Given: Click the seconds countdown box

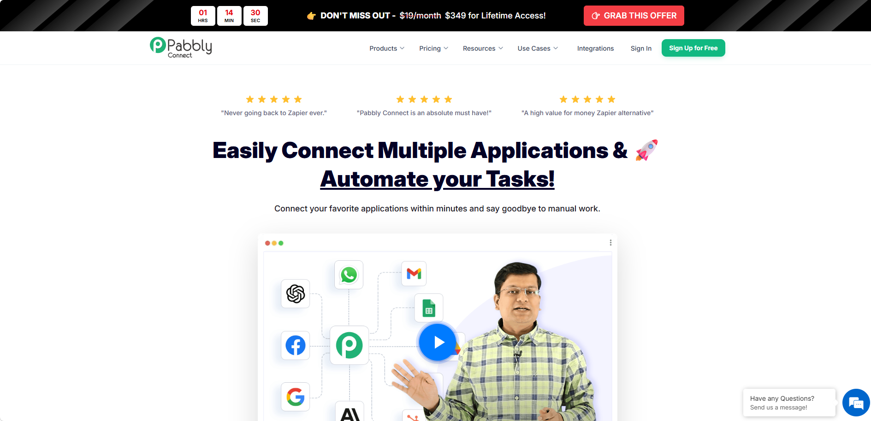Looking at the screenshot, I should click(x=255, y=16).
